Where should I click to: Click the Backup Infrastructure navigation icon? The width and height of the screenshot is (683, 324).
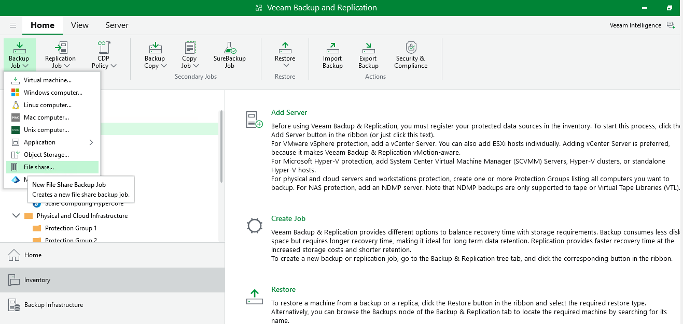15,305
